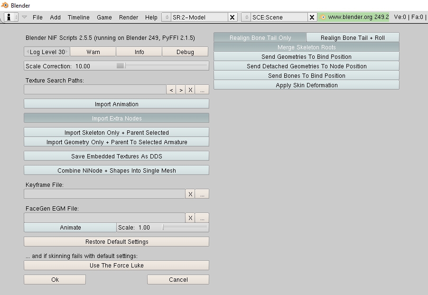Open the Render menu
The height and width of the screenshot is (295, 428).
[128, 17]
